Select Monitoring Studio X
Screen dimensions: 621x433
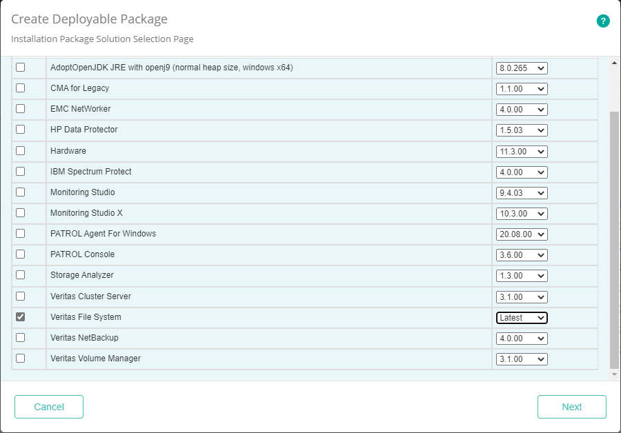click(19, 213)
